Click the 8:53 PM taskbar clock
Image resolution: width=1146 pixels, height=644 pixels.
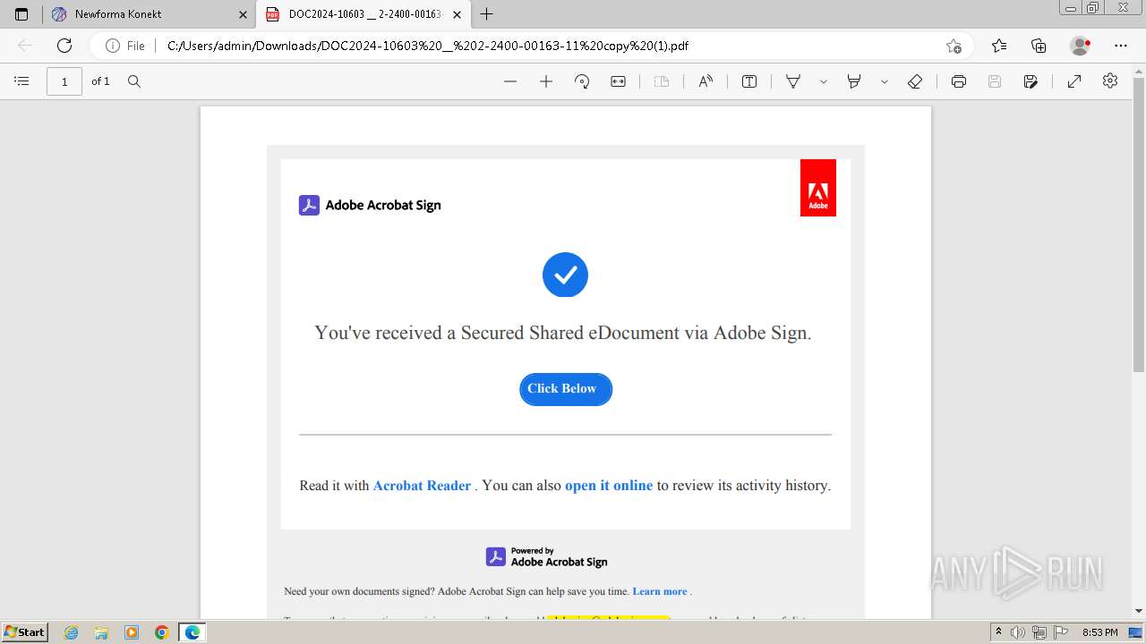point(1099,632)
